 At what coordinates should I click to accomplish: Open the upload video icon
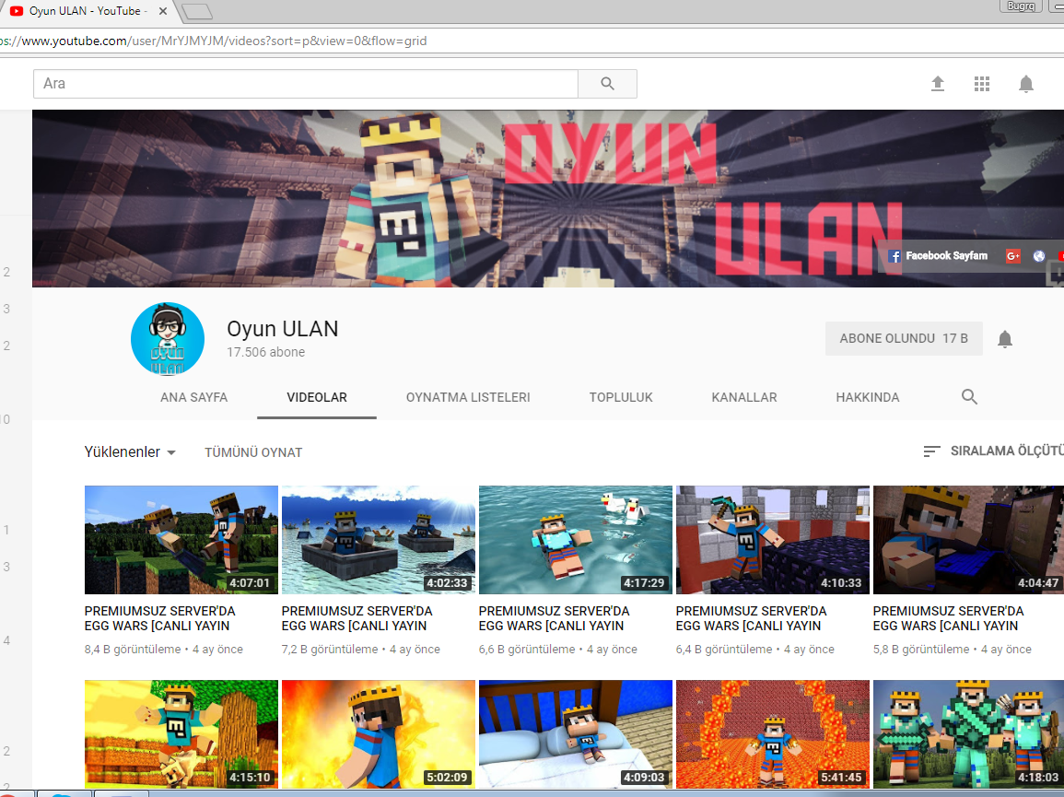pos(937,84)
